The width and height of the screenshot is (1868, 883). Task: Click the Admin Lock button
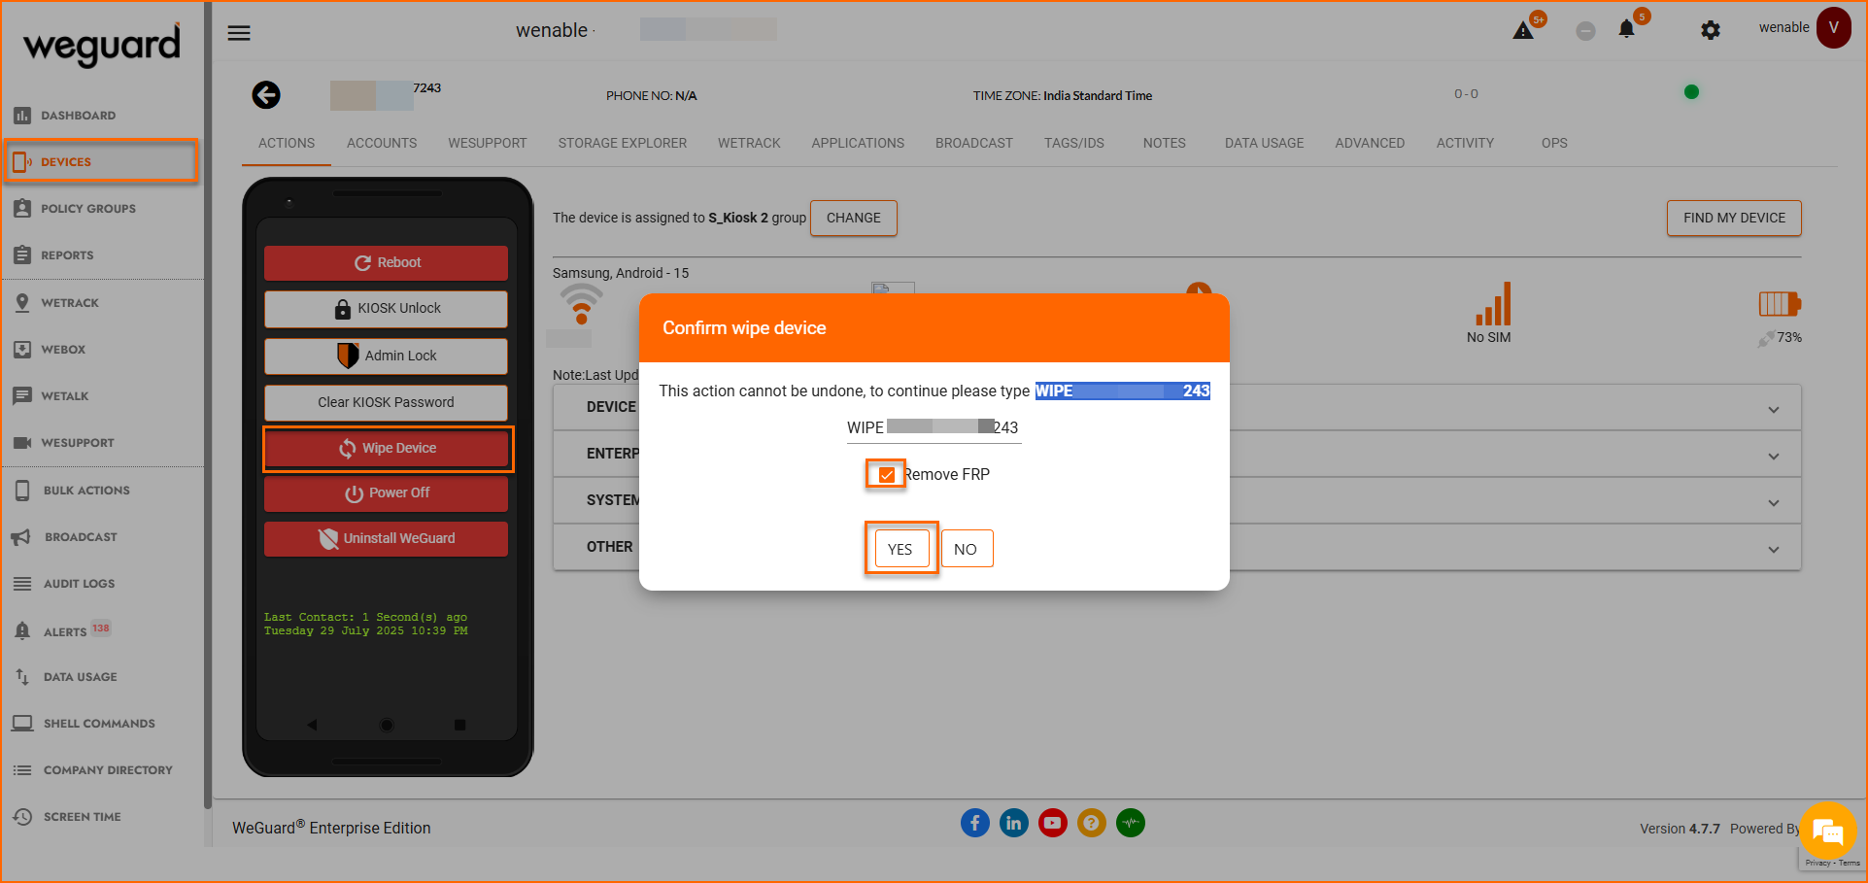(x=386, y=356)
